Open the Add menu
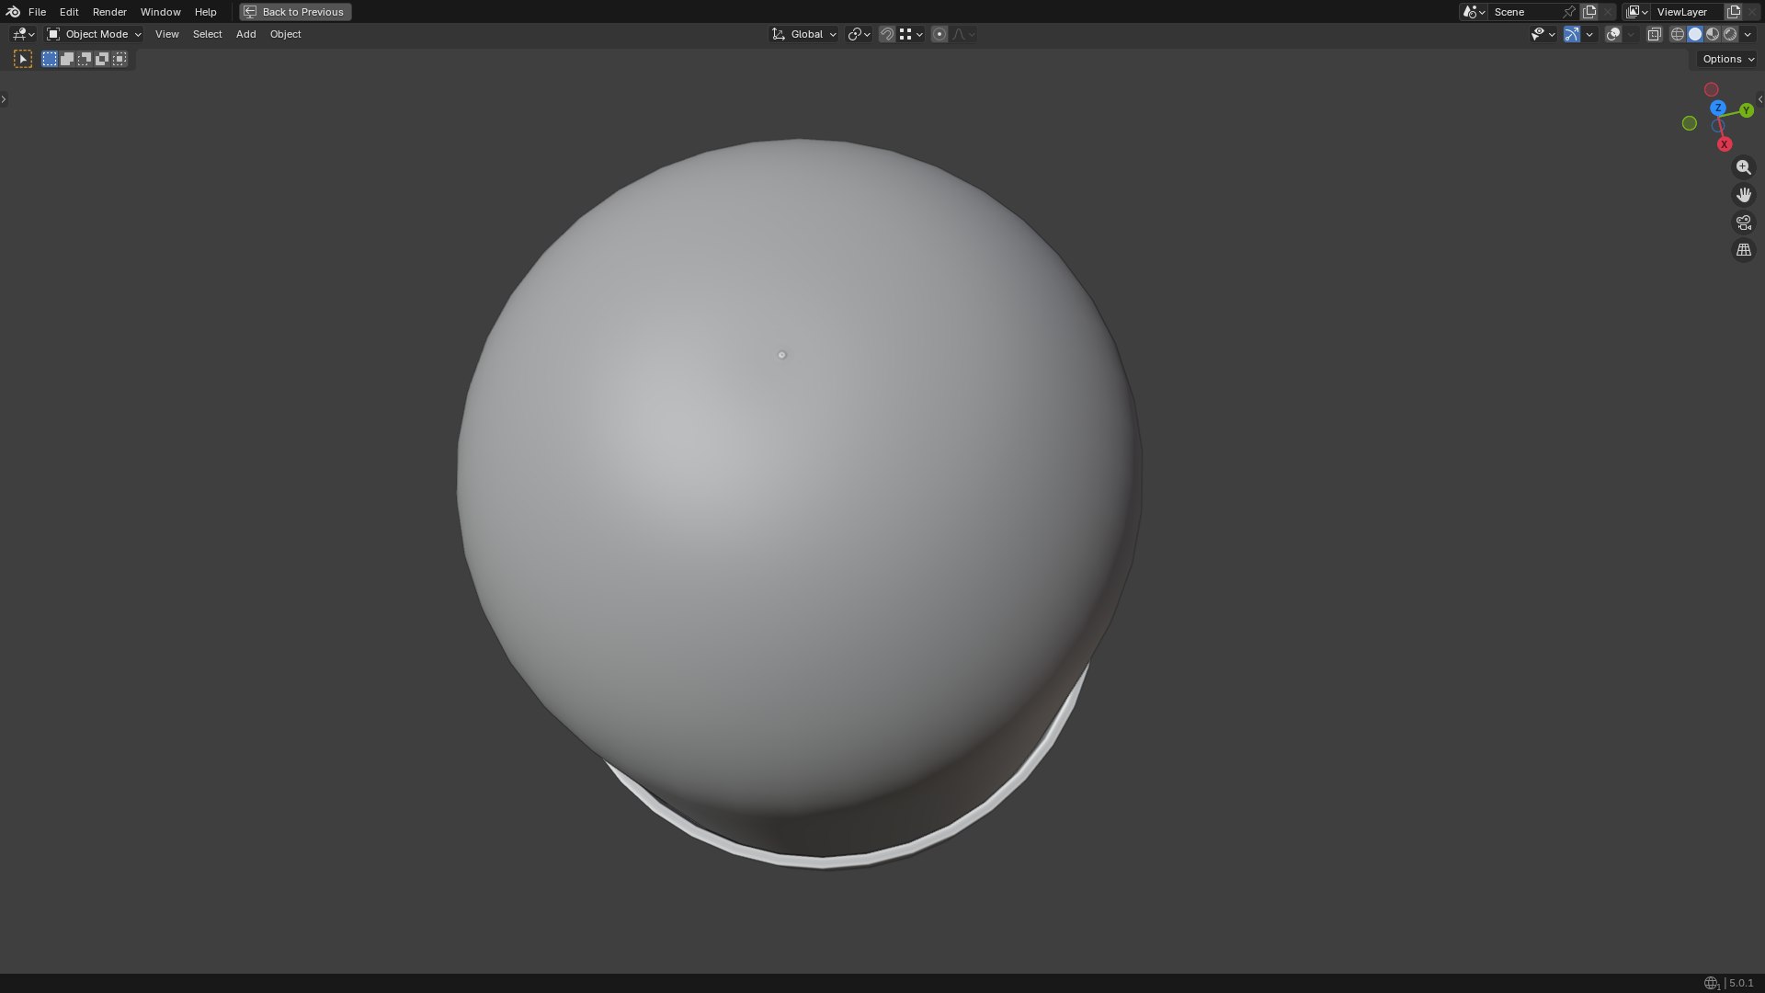This screenshot has width=1765, height=993. coord(245,34)
